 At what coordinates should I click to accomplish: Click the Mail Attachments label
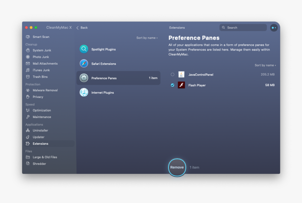click(45, 64)
